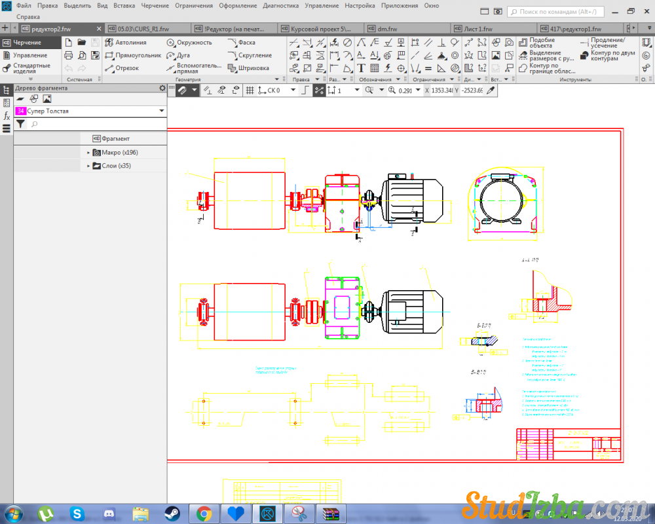Click the command search field
This screenshot has height=524, width=655.
[557, 12]
